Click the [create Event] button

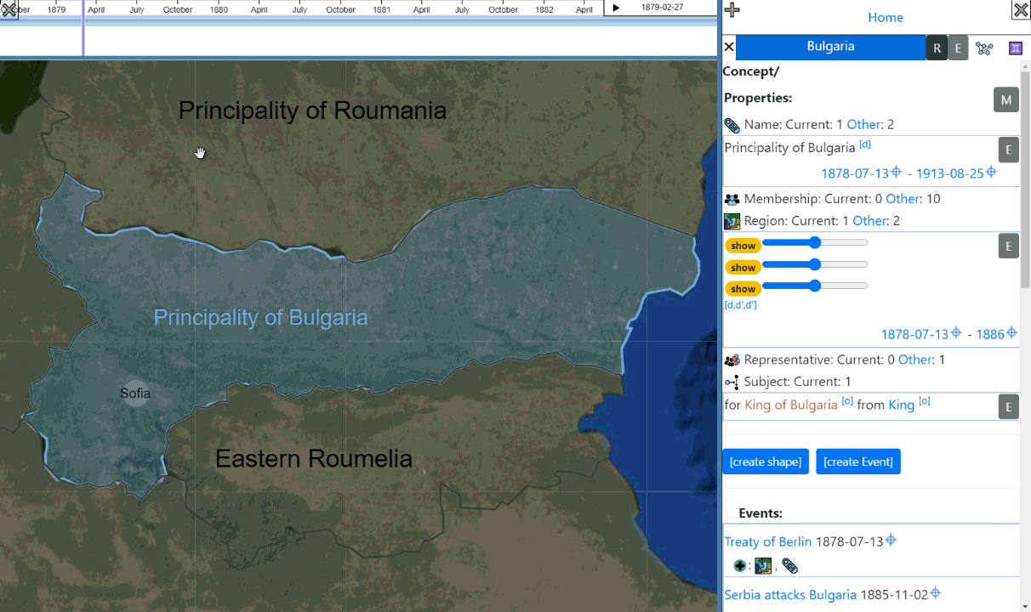[x=858, y=462]
